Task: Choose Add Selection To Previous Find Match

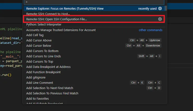Action: point(94,93)
